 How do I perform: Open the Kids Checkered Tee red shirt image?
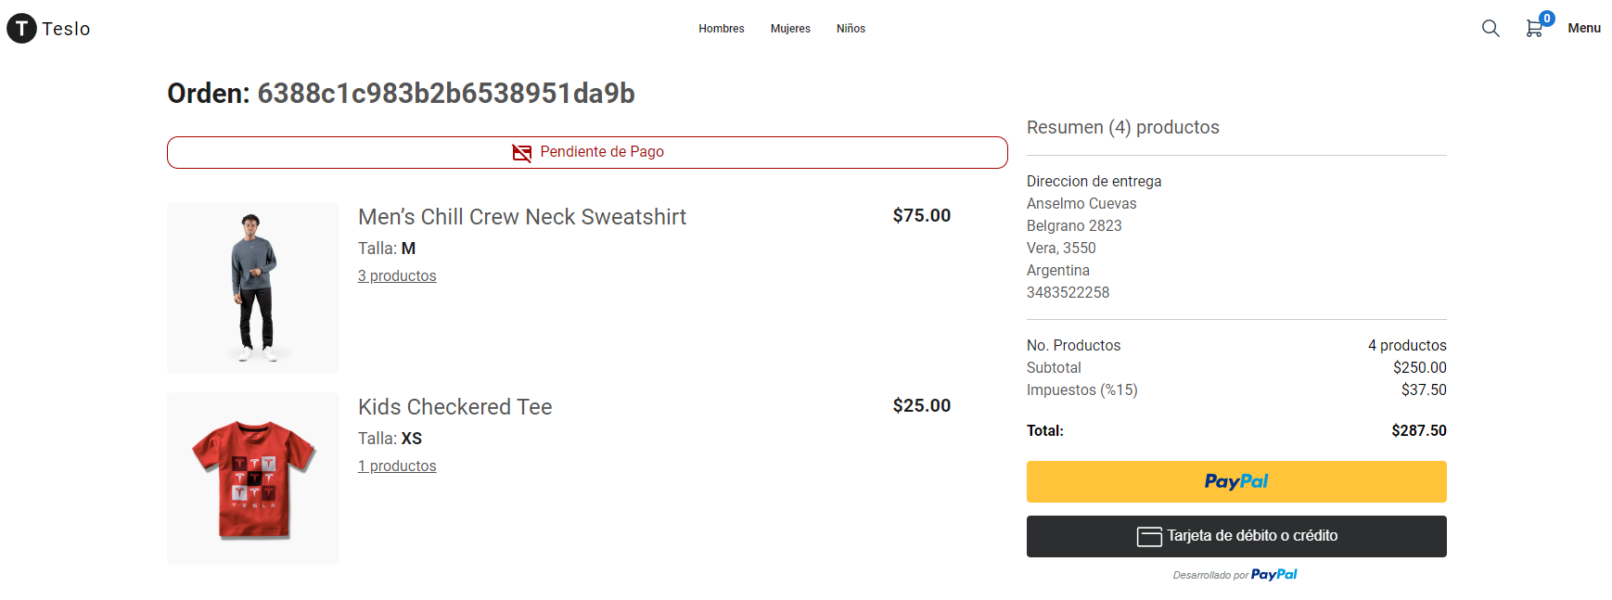point(253,479)
